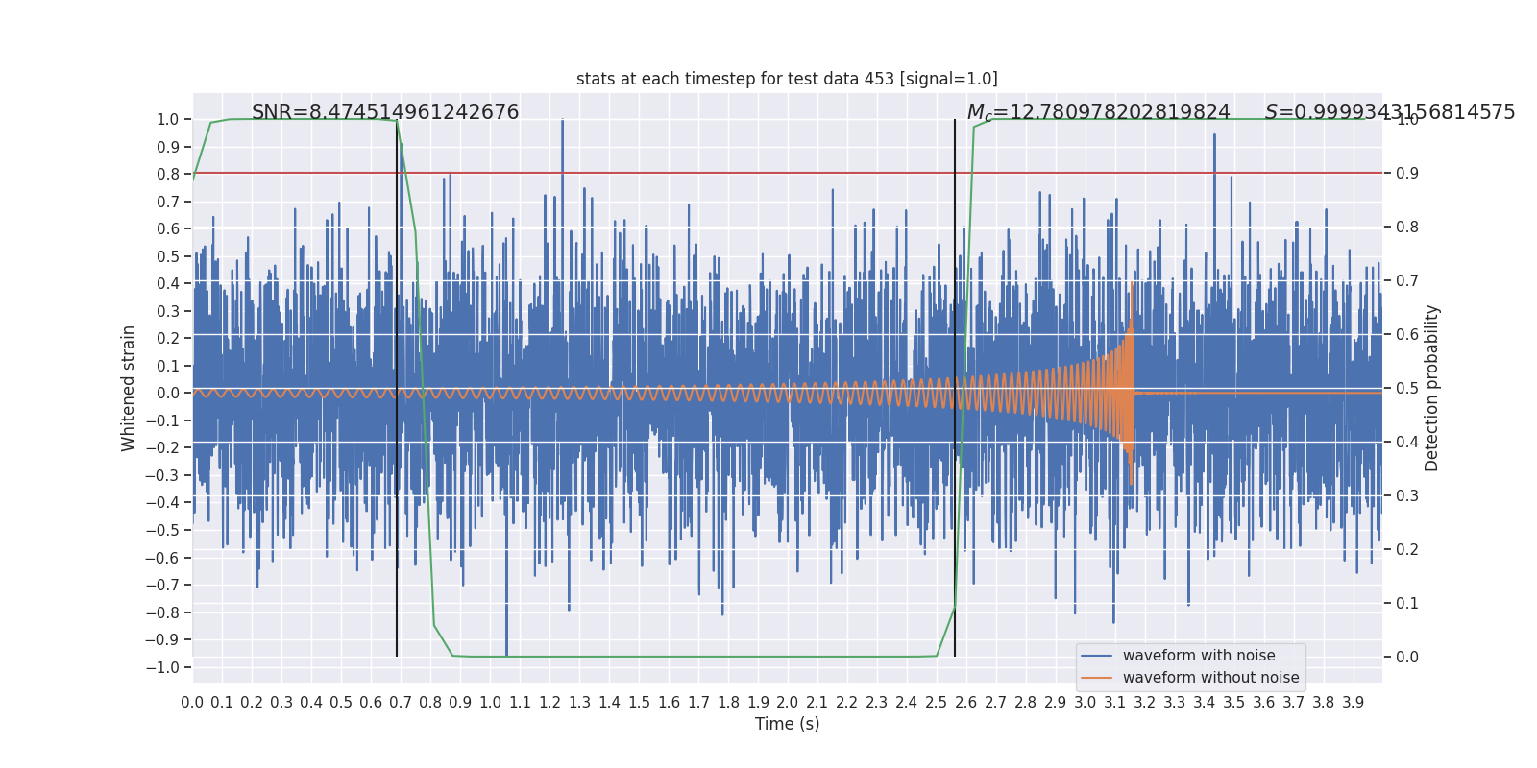Click the SNR=8.47 annotation text
The height and width of the screenshot is (768, 1537).
click(385, 112)
